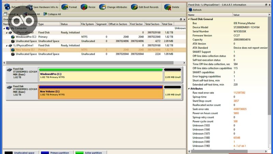Click PhysicalDrive1 disk icon in tree
Screen dimensions: 273x154
10,46
